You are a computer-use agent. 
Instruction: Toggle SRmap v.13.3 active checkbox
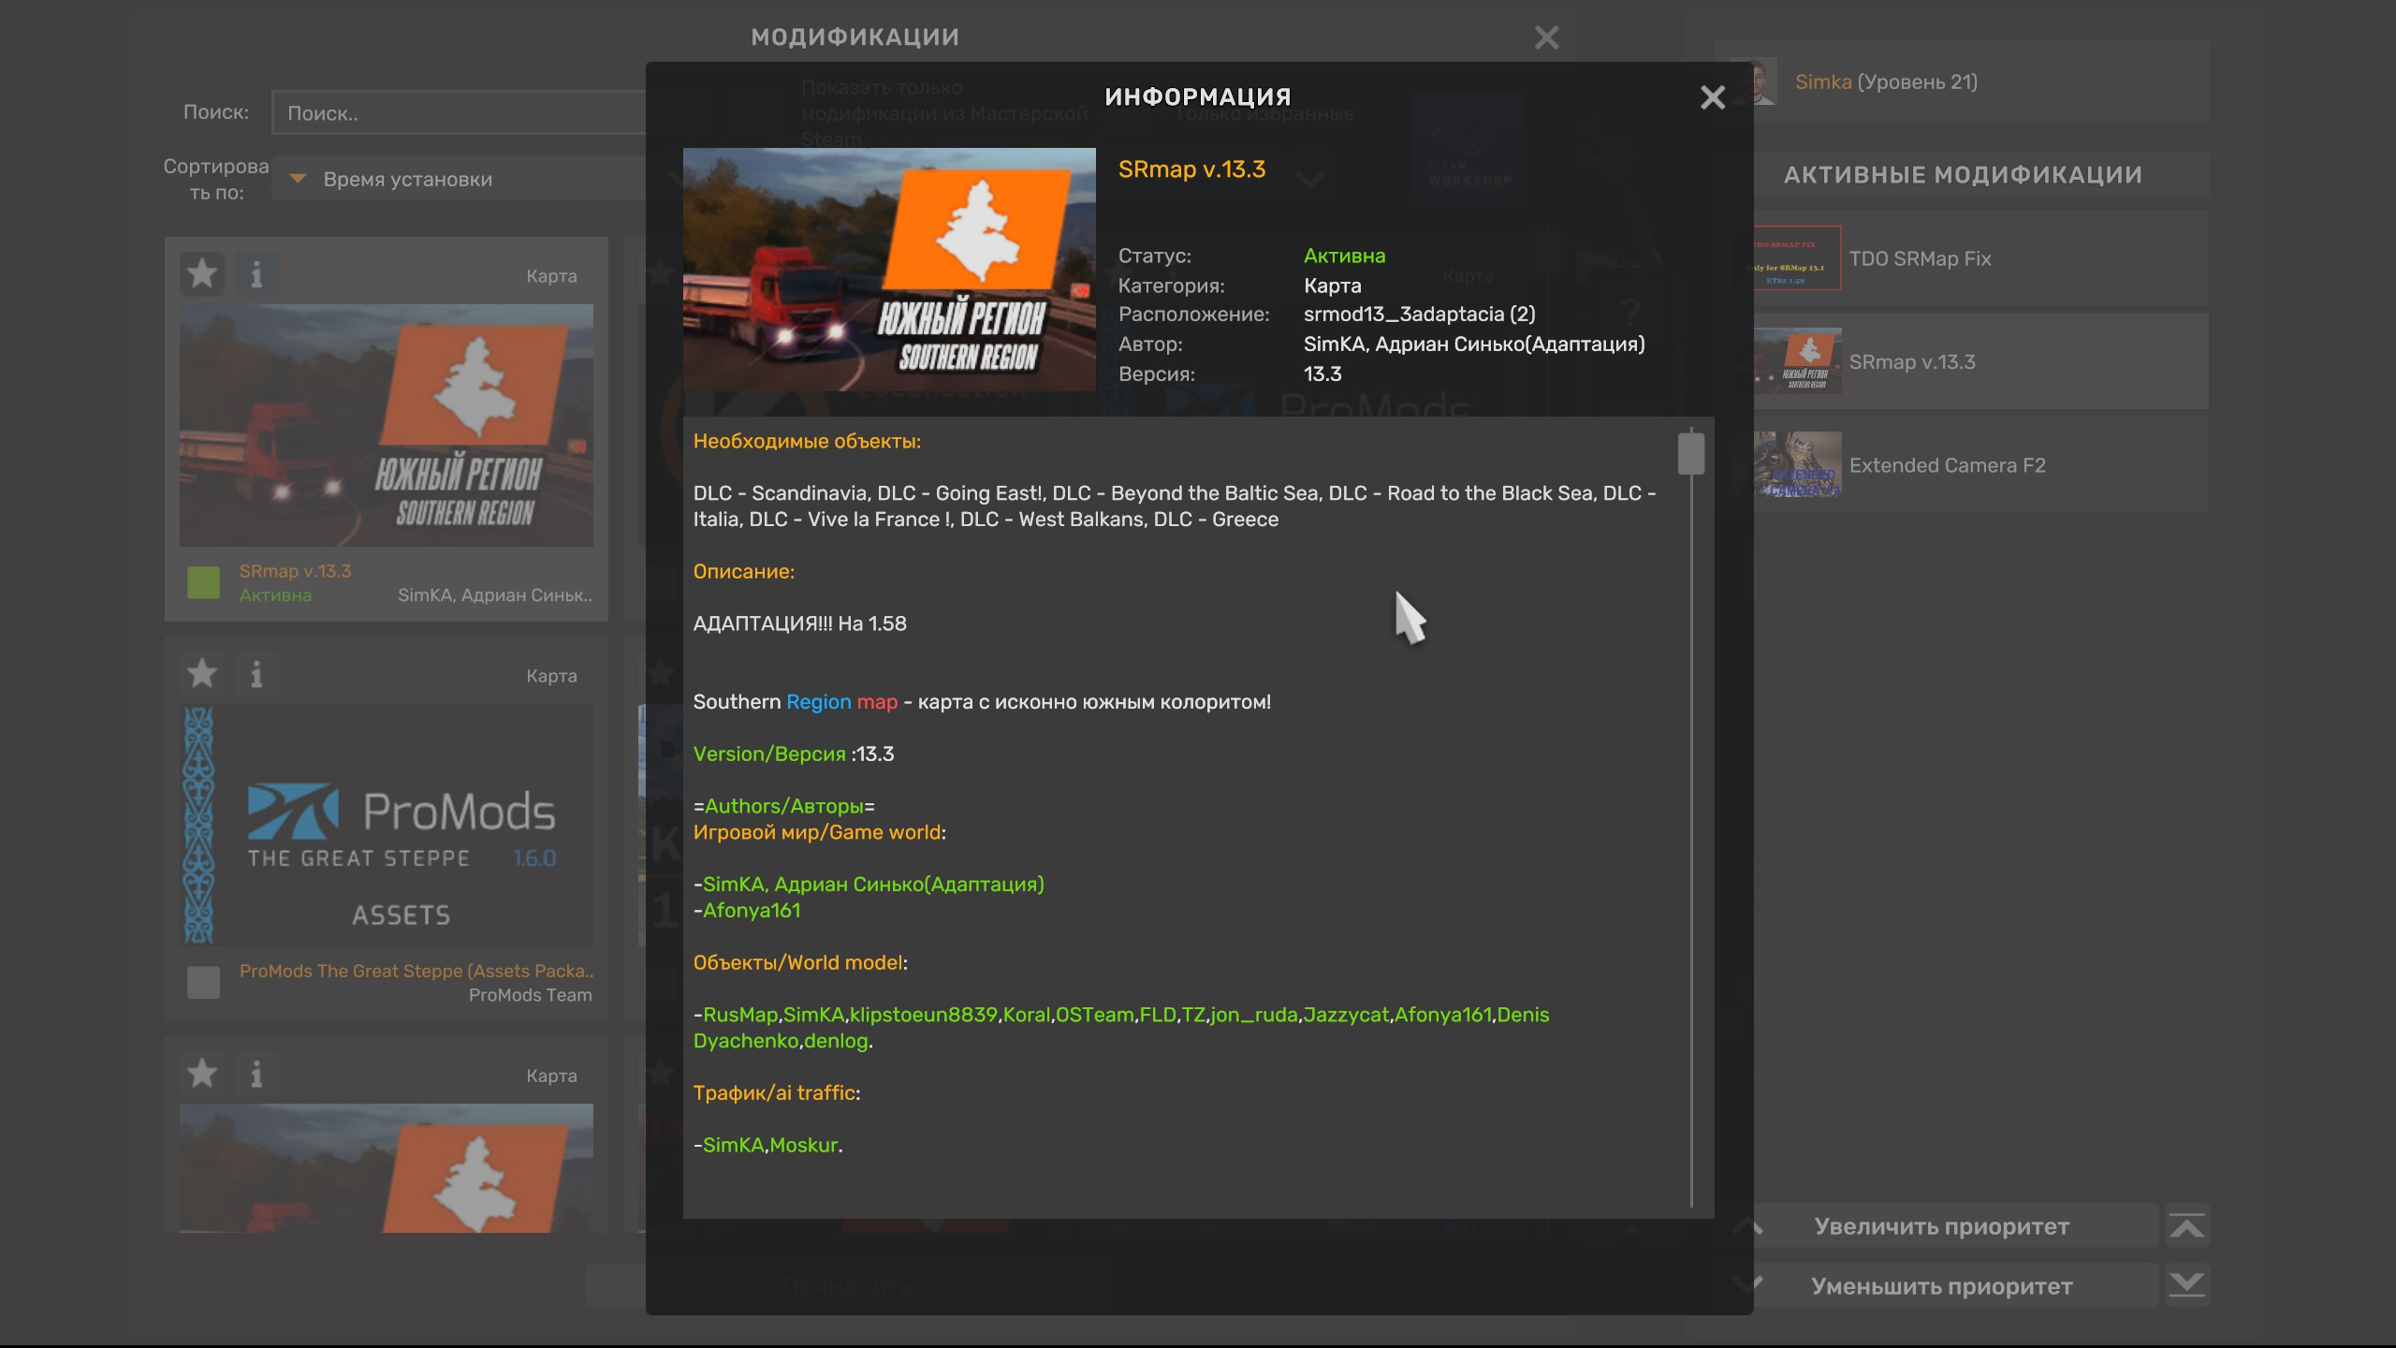(x=203, y=582)
